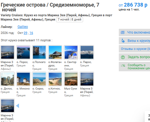Click the price drop percent icon
The height and width of the screenshot is (122, 150).
[x=123, y=66]
